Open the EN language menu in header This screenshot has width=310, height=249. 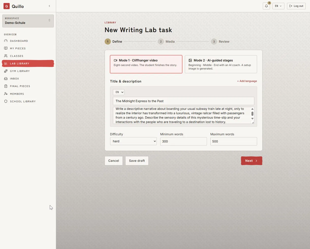[x=278, y=6]
